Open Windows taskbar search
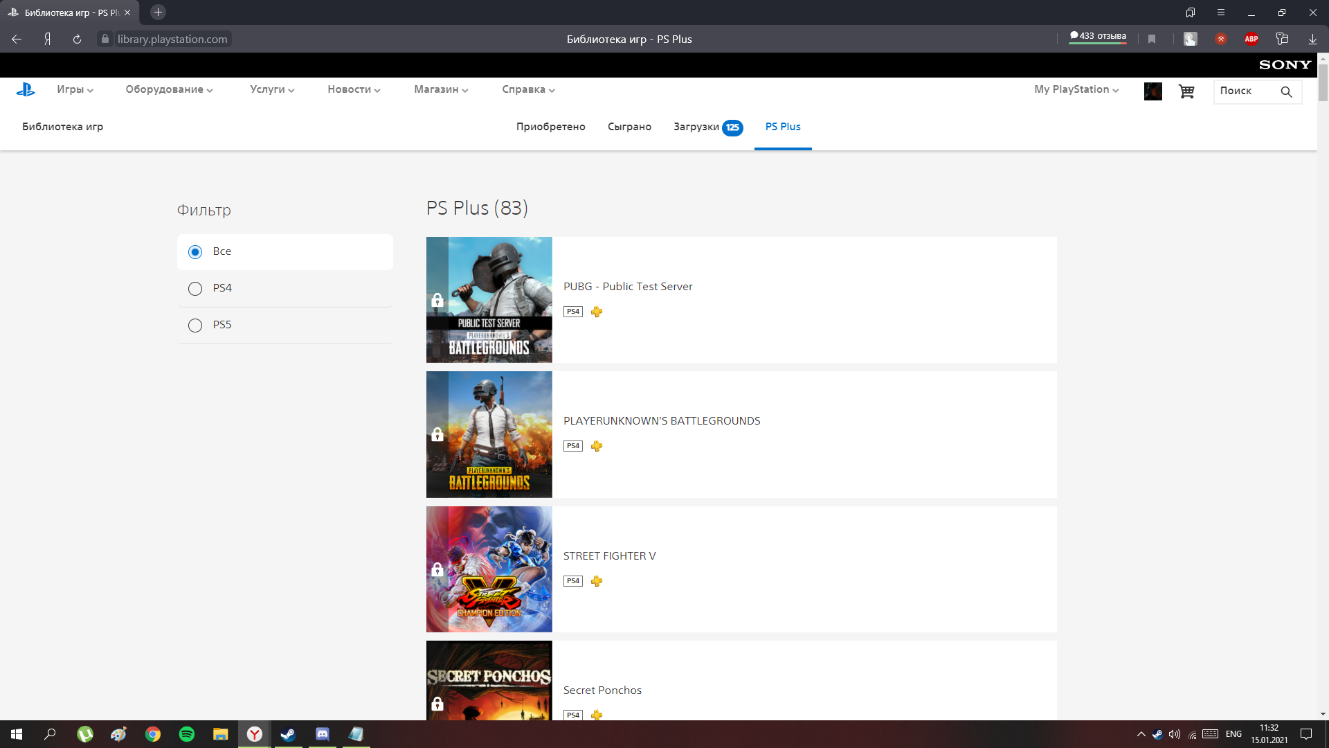Image resolution: width=1329 pixels, height=748 pixels. tap(51, 734)
